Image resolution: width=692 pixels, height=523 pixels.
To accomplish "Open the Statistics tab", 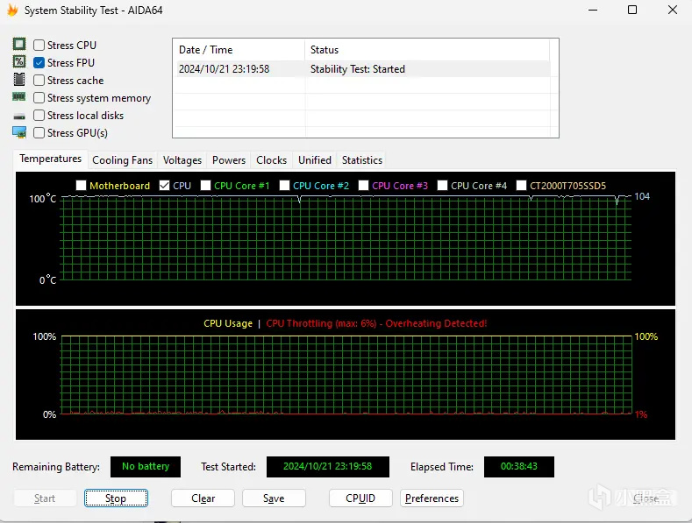I will point(362,160).
